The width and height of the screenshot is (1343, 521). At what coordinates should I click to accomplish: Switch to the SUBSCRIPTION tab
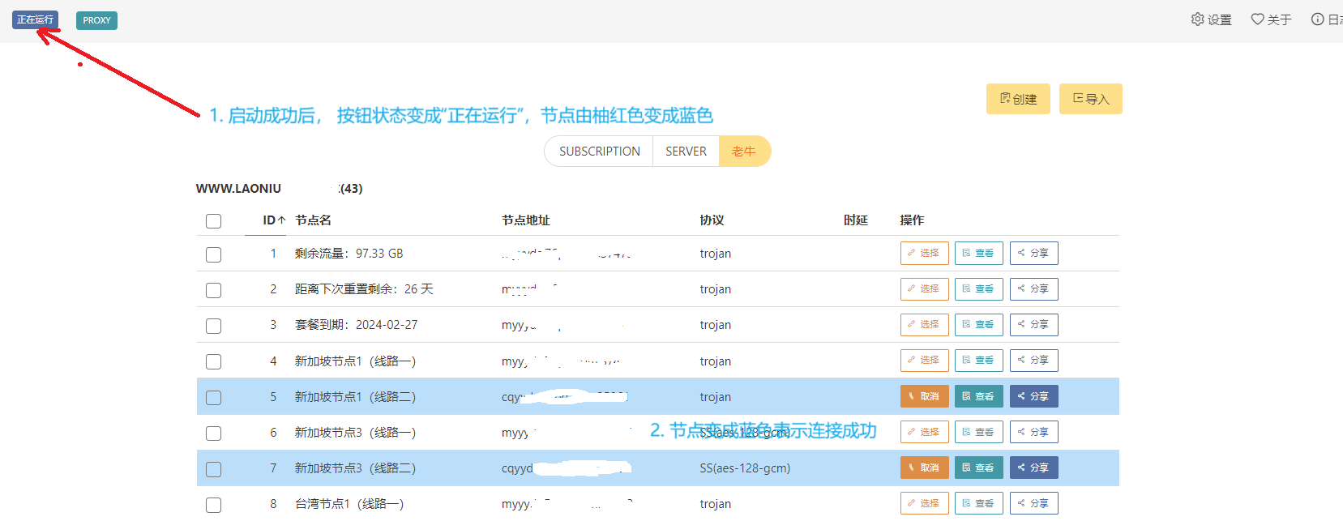coord(599,152)
